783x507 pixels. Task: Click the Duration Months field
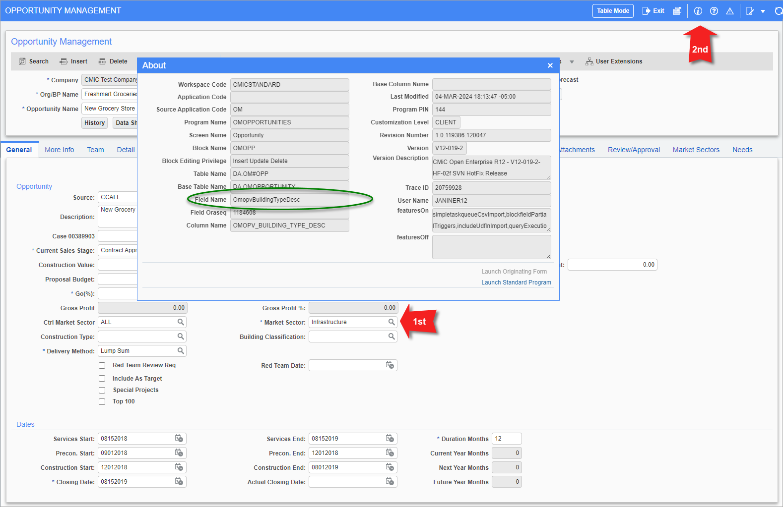click(507, 439)
